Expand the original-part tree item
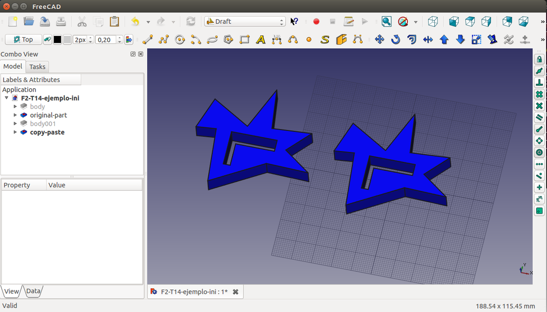 tap(15, 115)
